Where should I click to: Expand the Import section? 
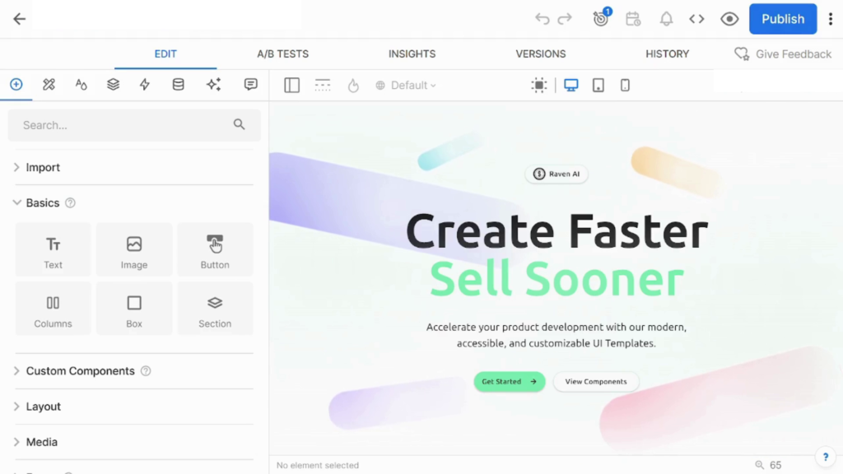pyautogui.click(x=43, y=167)
